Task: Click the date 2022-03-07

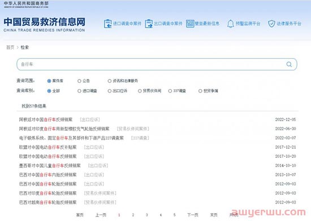Action: [x=286, y=138]
